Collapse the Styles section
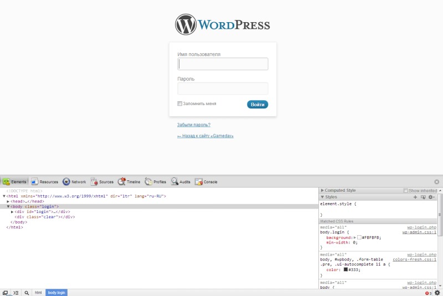Viewport: 443px width, 296px height. (x=323, y=197)
